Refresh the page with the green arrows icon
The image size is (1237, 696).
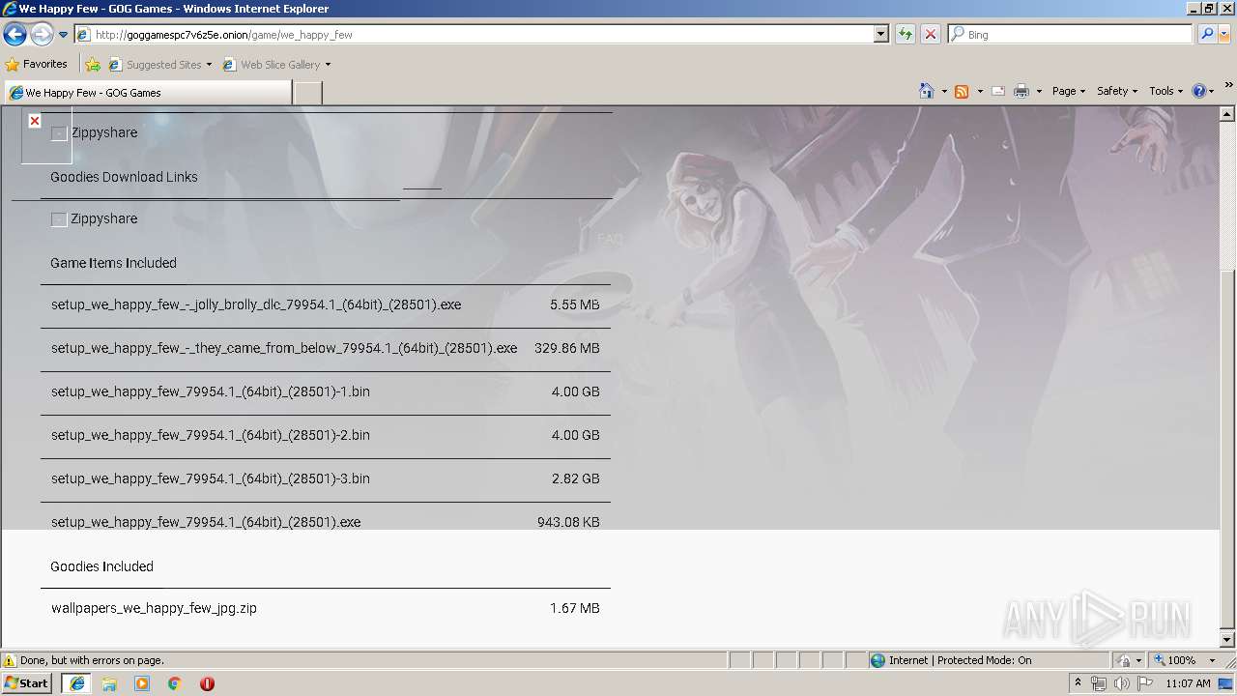[x=906, y=35]
